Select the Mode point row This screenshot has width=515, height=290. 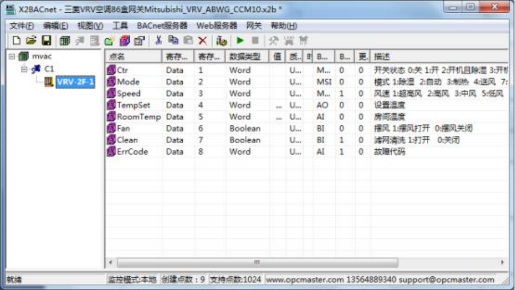pos(307,82)
